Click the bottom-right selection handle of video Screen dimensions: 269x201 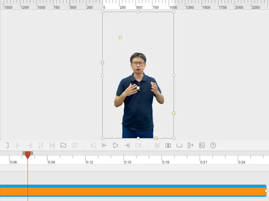[x=174, y=138]
